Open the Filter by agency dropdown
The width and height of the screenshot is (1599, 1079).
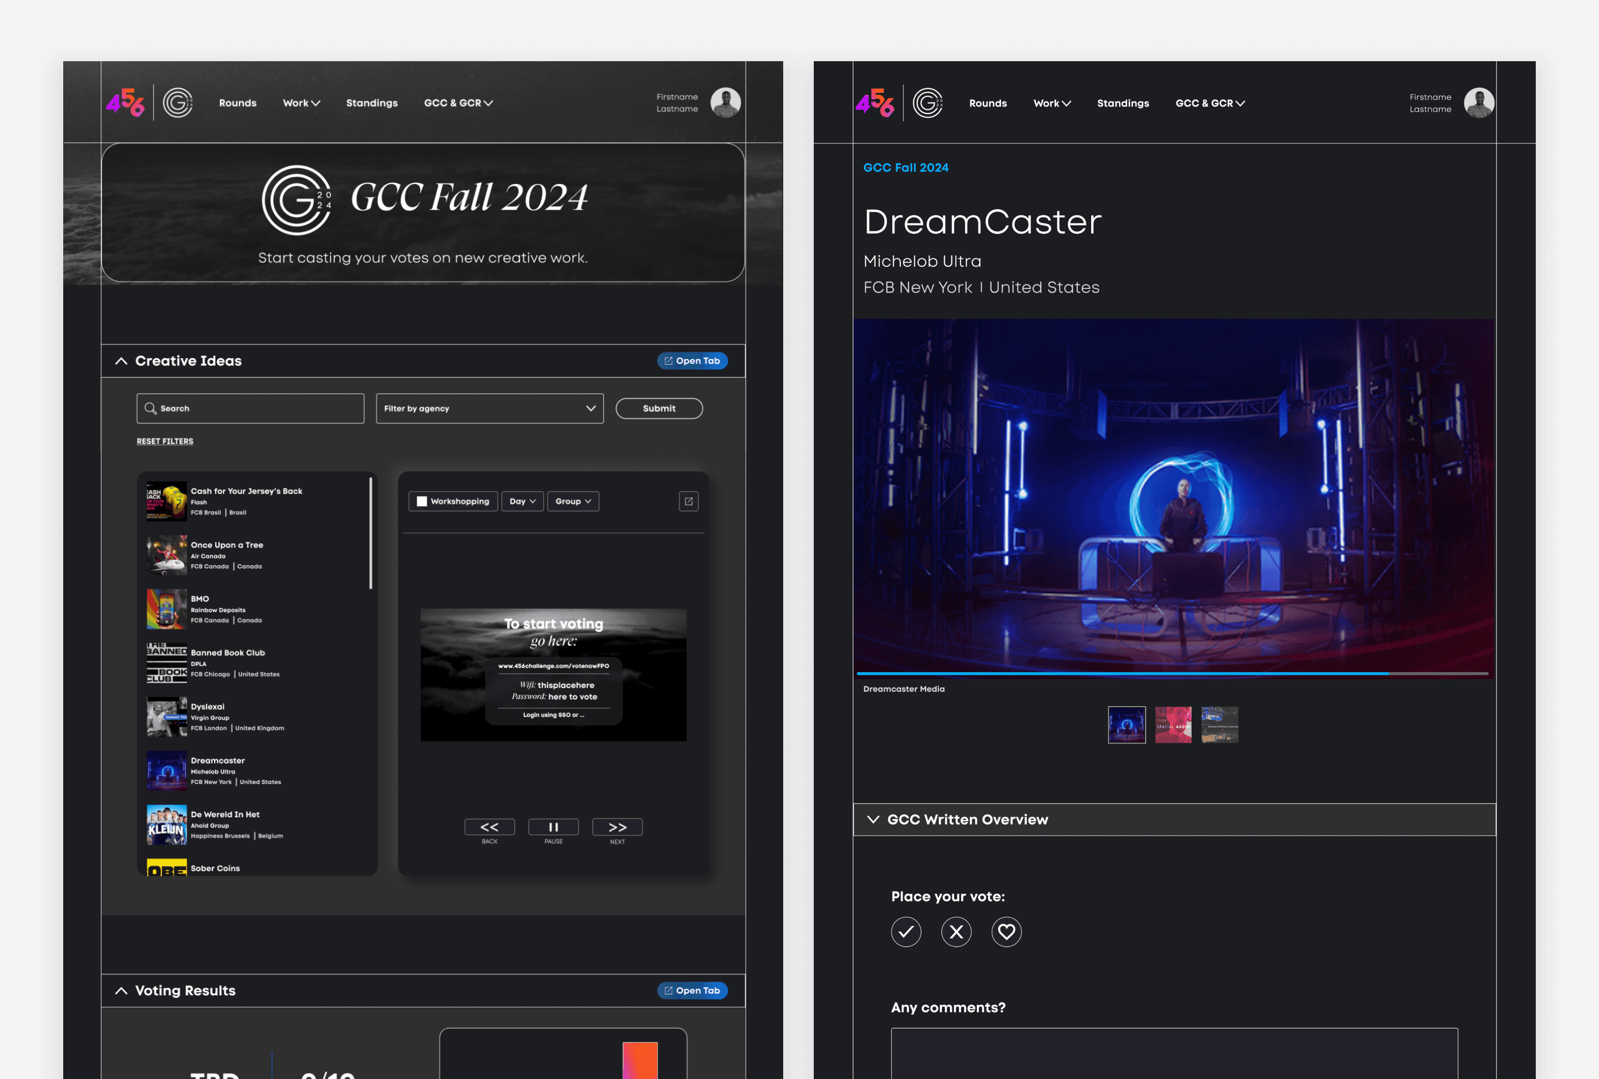(x=489, y=408)
